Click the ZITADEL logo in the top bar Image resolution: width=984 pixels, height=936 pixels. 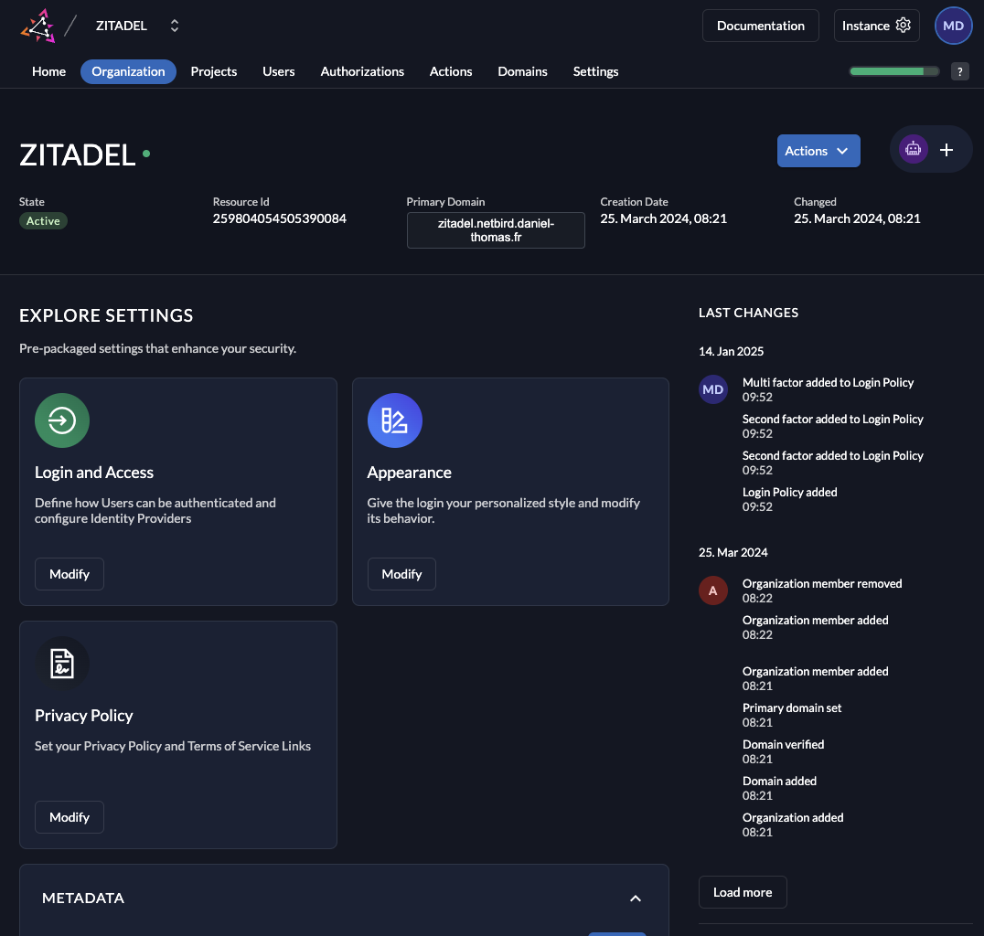[x=37, y=25]
